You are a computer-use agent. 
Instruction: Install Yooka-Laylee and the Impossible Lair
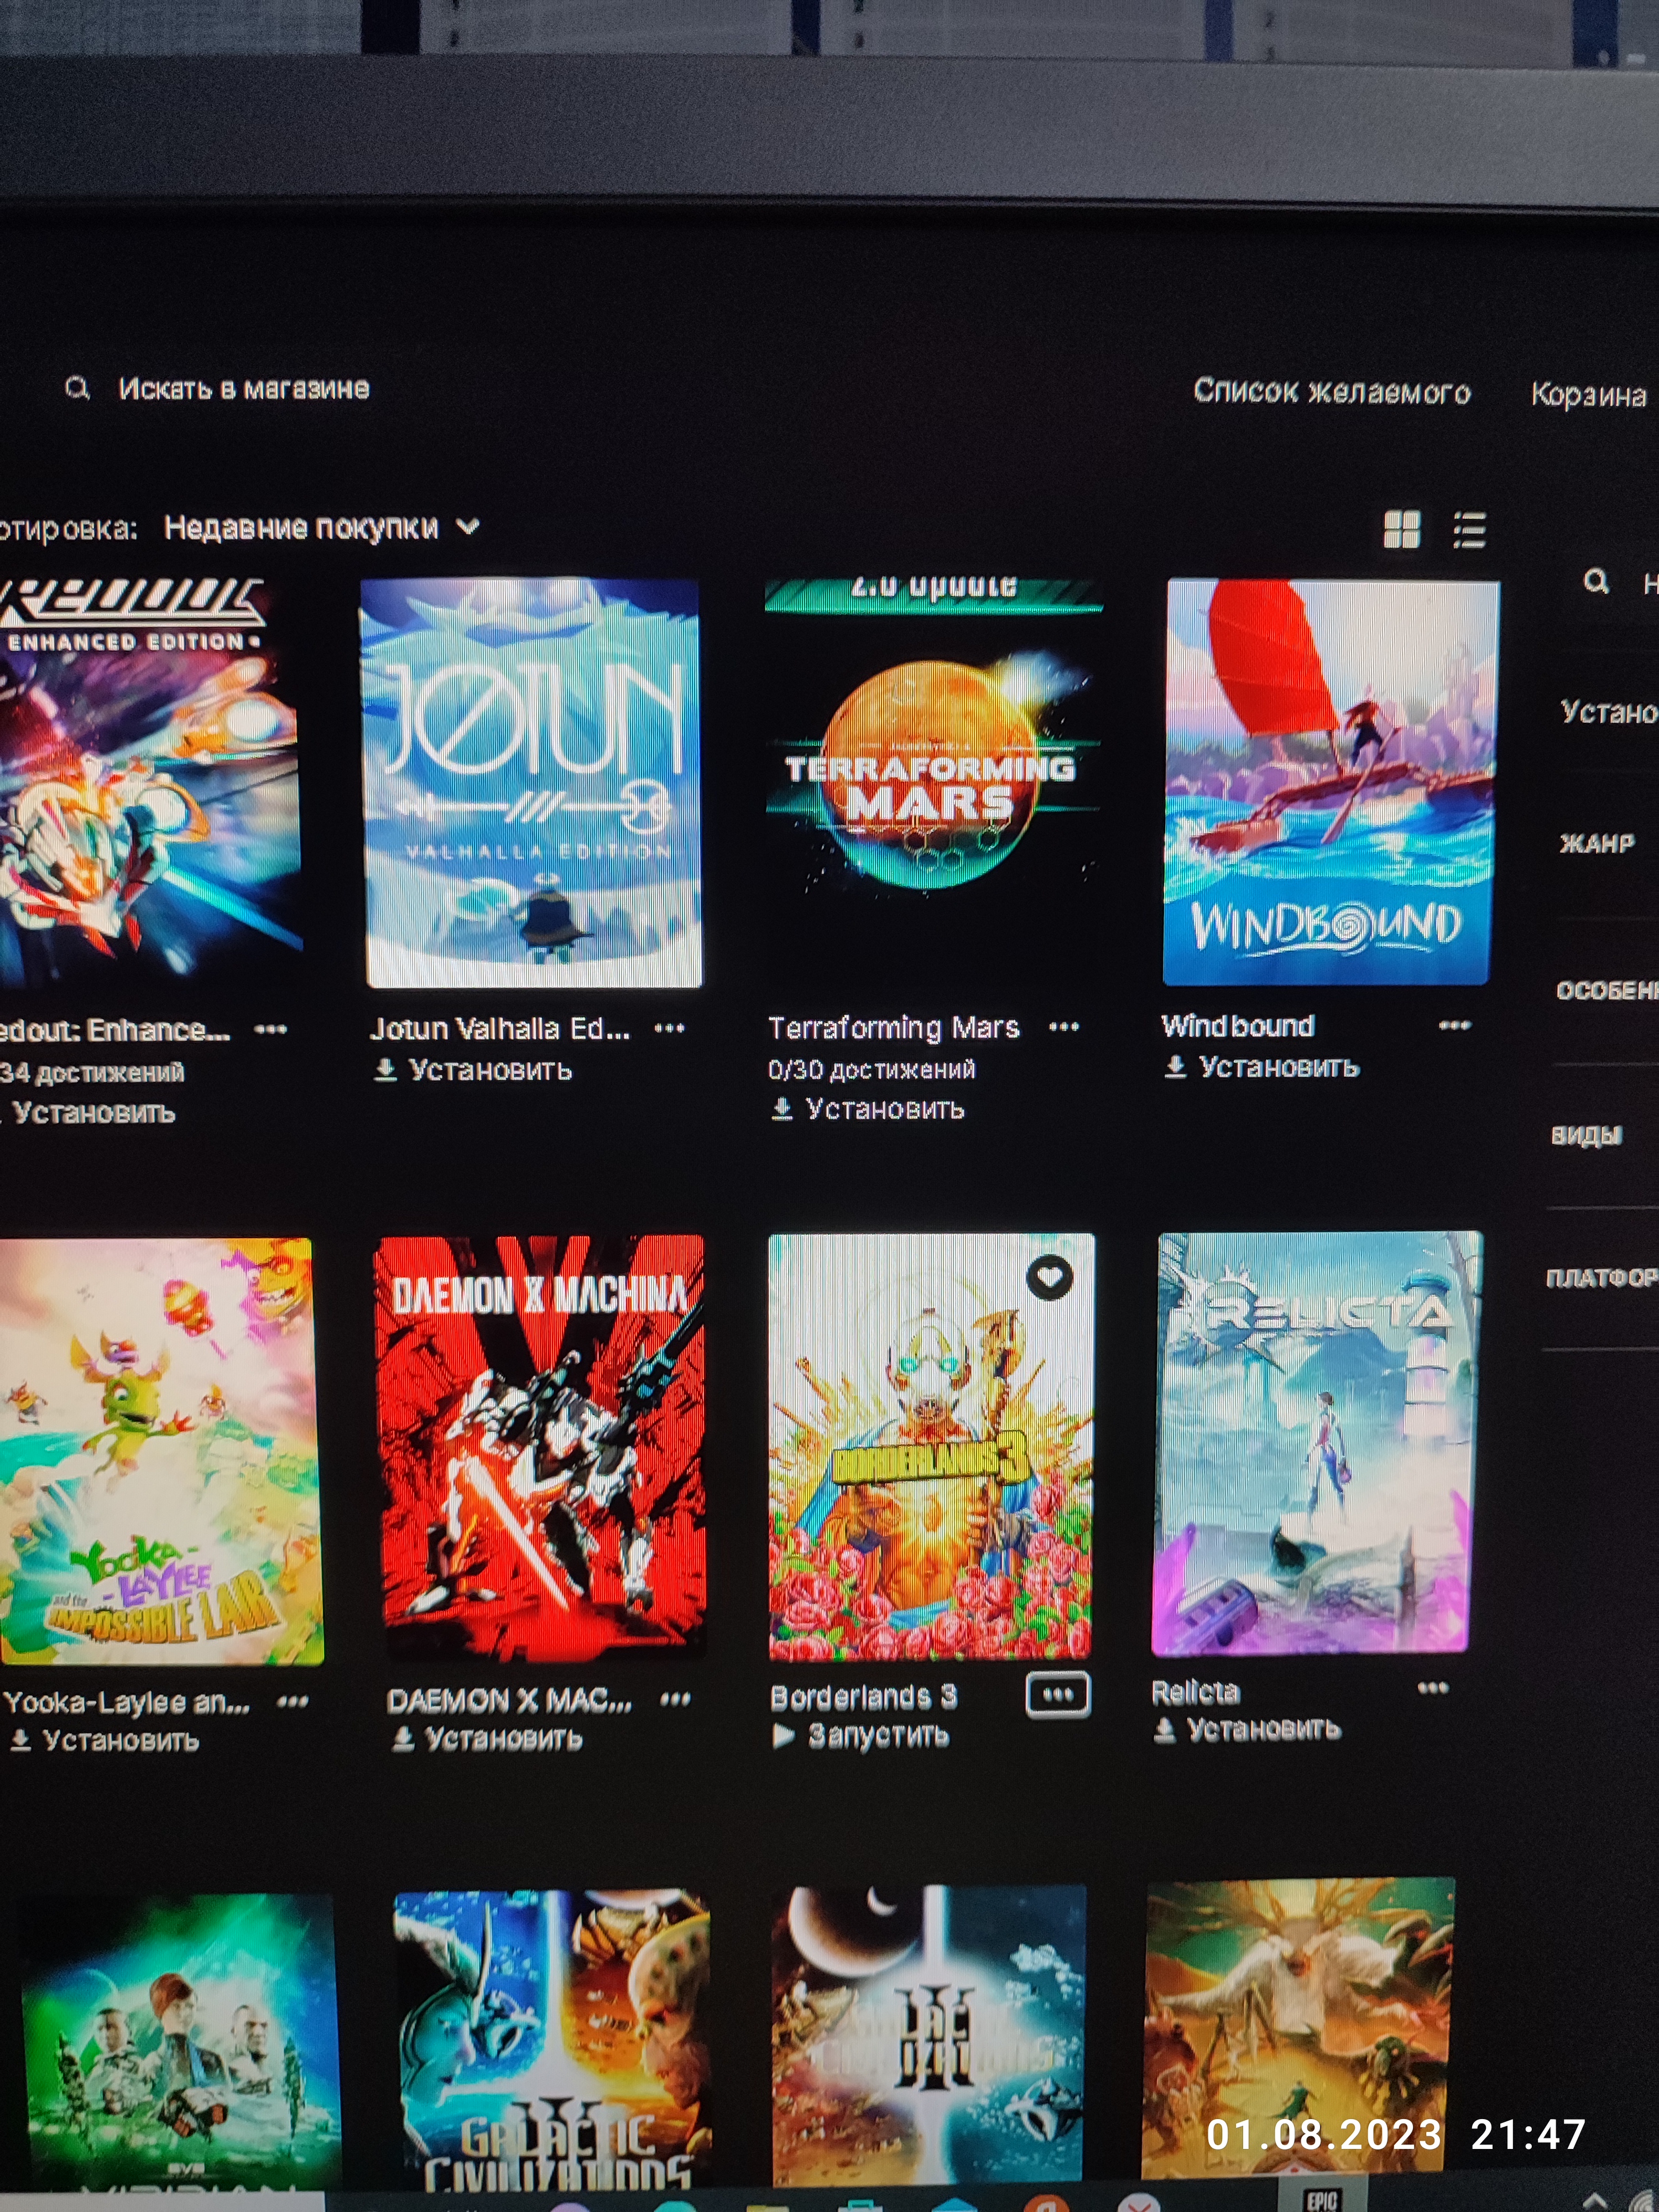[x=104, y=1741]
